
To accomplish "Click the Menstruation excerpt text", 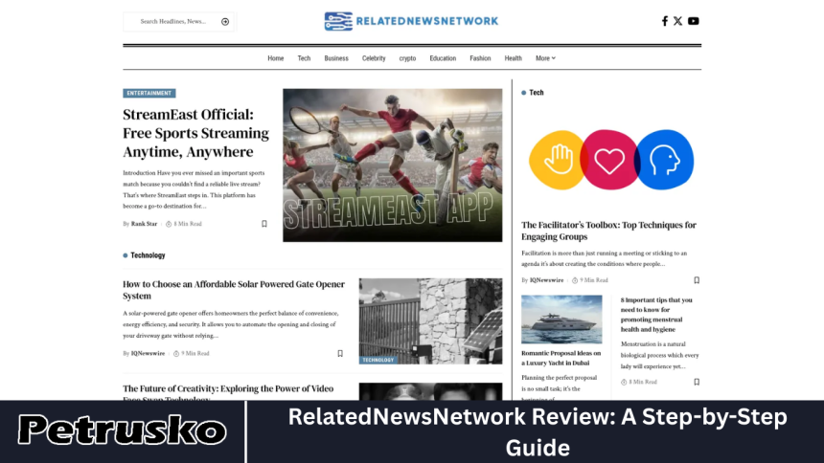I will coord(659,356).
